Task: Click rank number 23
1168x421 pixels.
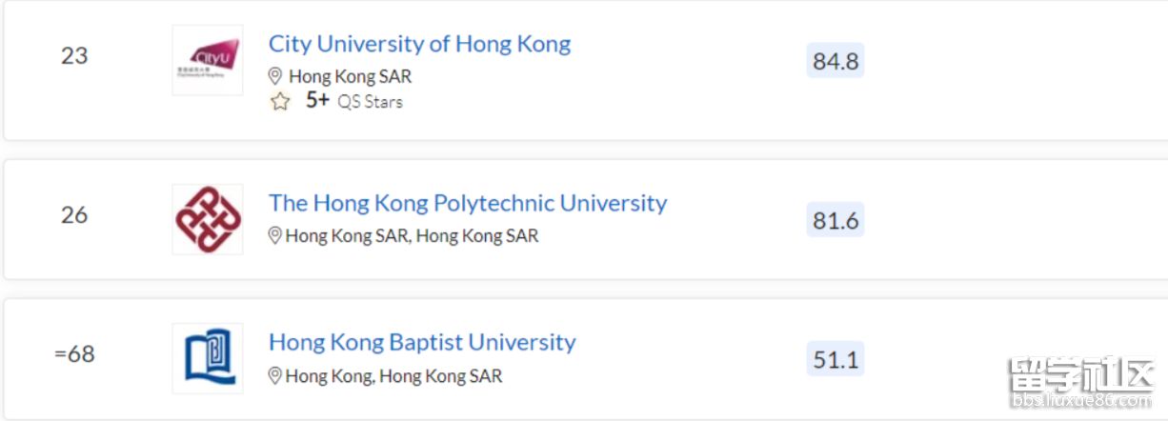Action: click(74, 55)
